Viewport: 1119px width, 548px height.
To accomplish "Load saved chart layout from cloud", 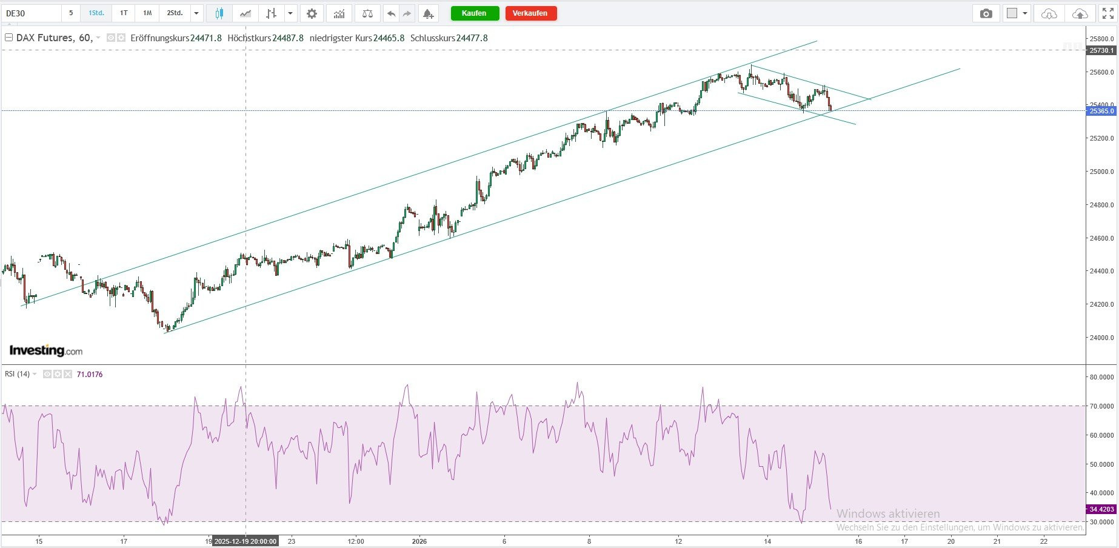I will point(1049,13).
